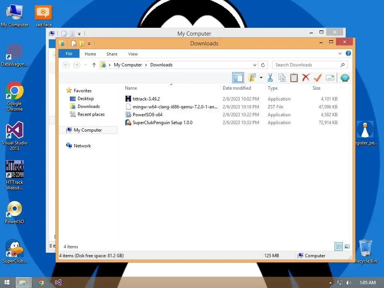Switch to Details view icon
384x288 pixels.
339,246
